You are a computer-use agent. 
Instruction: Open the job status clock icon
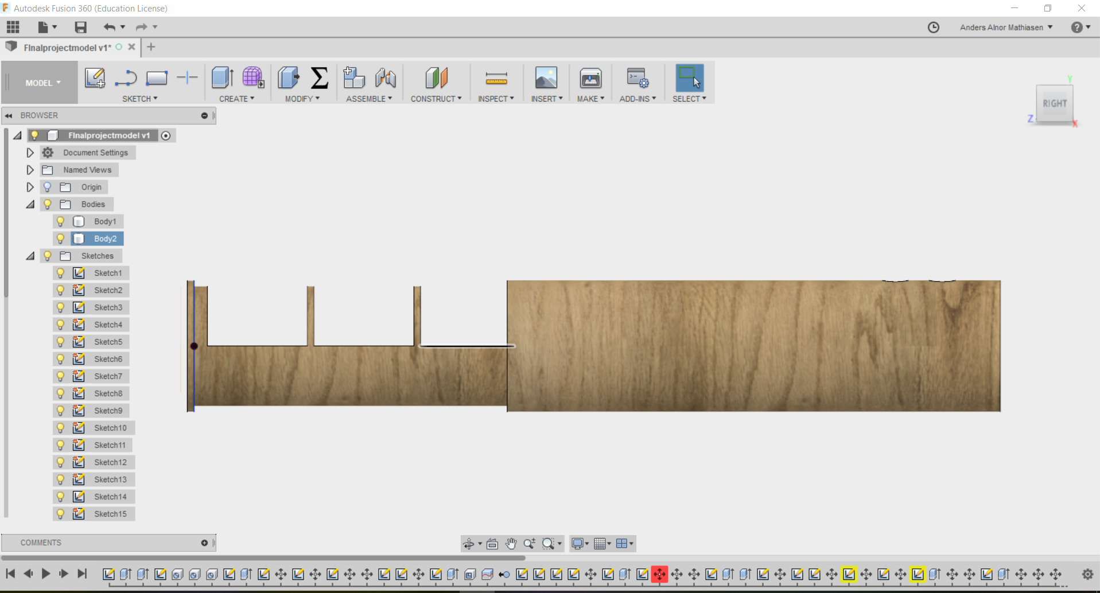[x=934, y=28]
